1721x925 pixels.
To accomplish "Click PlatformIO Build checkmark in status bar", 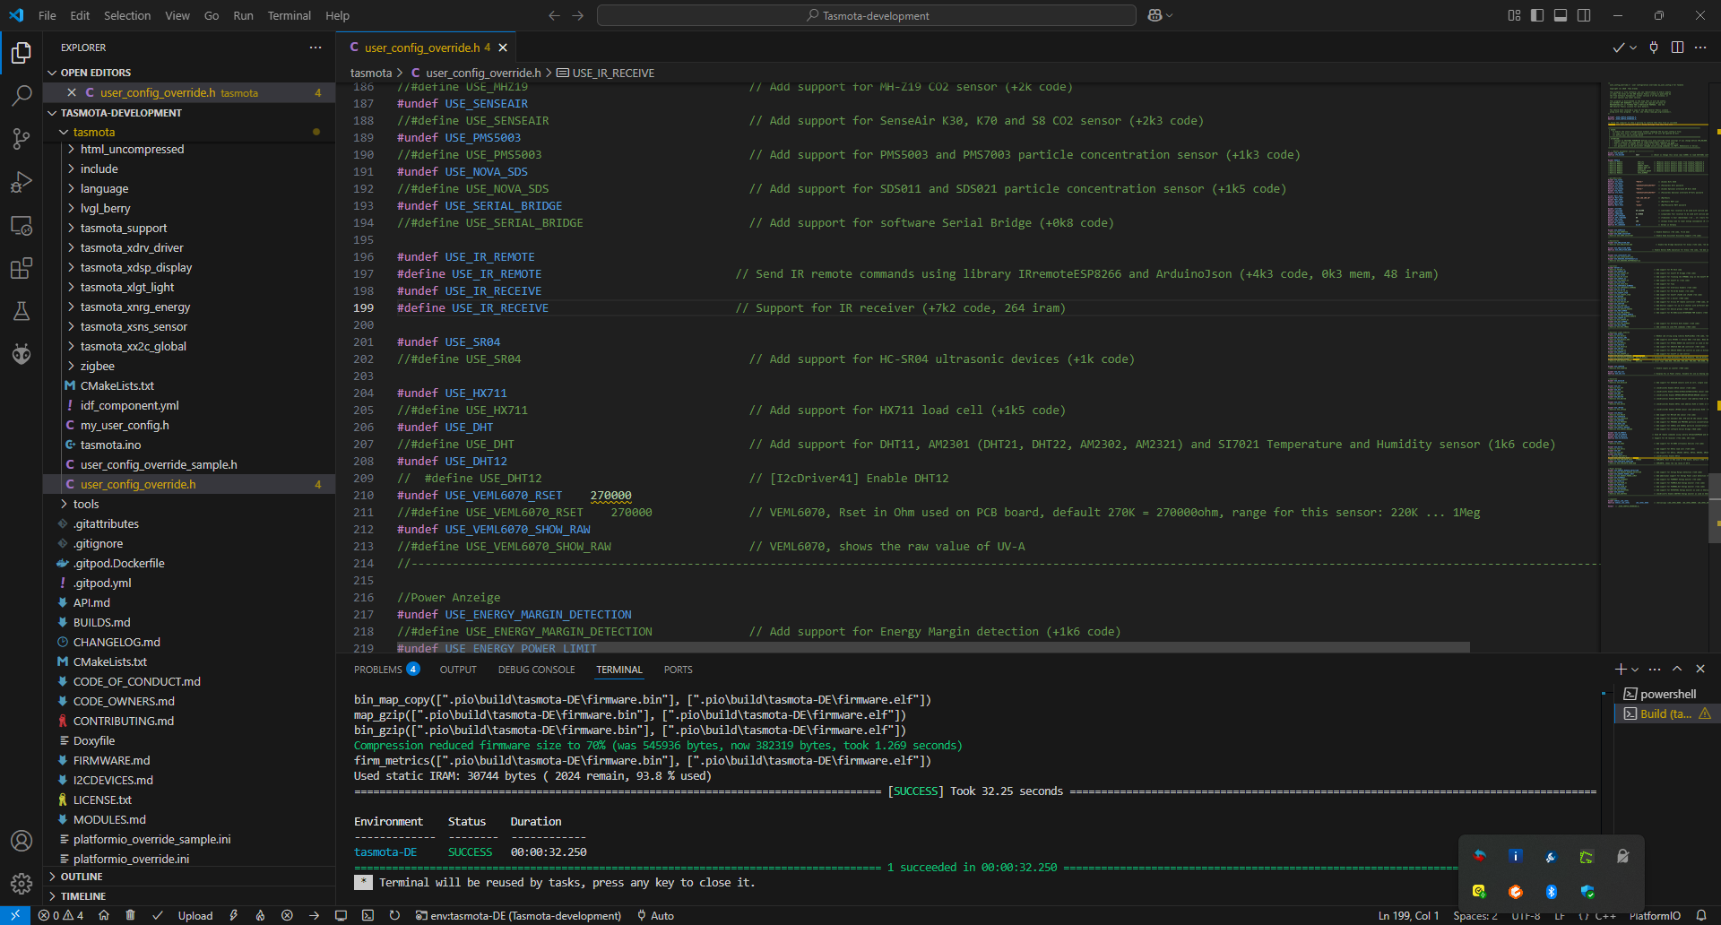I will pos(158,915).
